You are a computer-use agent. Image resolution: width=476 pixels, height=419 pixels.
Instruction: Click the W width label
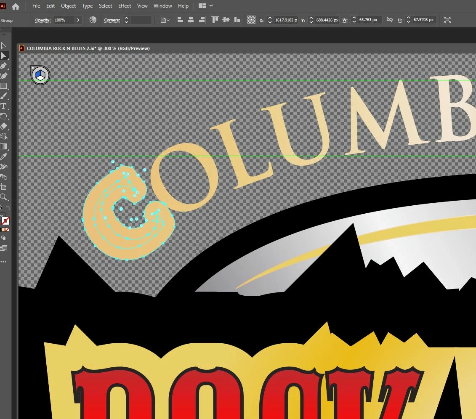pos(345,20)
